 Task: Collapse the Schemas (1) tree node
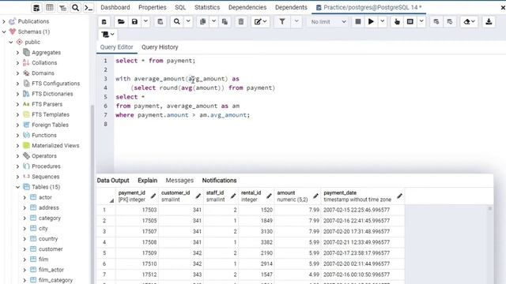pyautogui.click(x=4, y=32)
